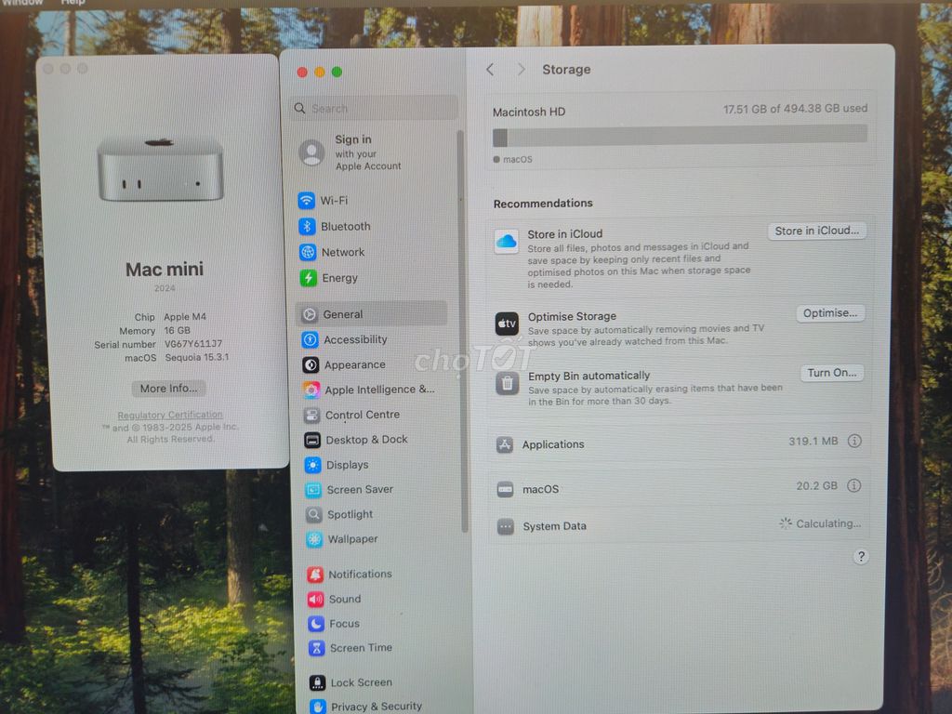The image size is (952, 714).
Task: Click the System Data icon in storage list
Action: (506, 526)
